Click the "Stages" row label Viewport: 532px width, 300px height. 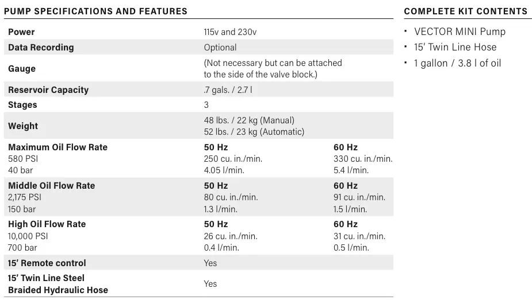(x=22, y=104)
